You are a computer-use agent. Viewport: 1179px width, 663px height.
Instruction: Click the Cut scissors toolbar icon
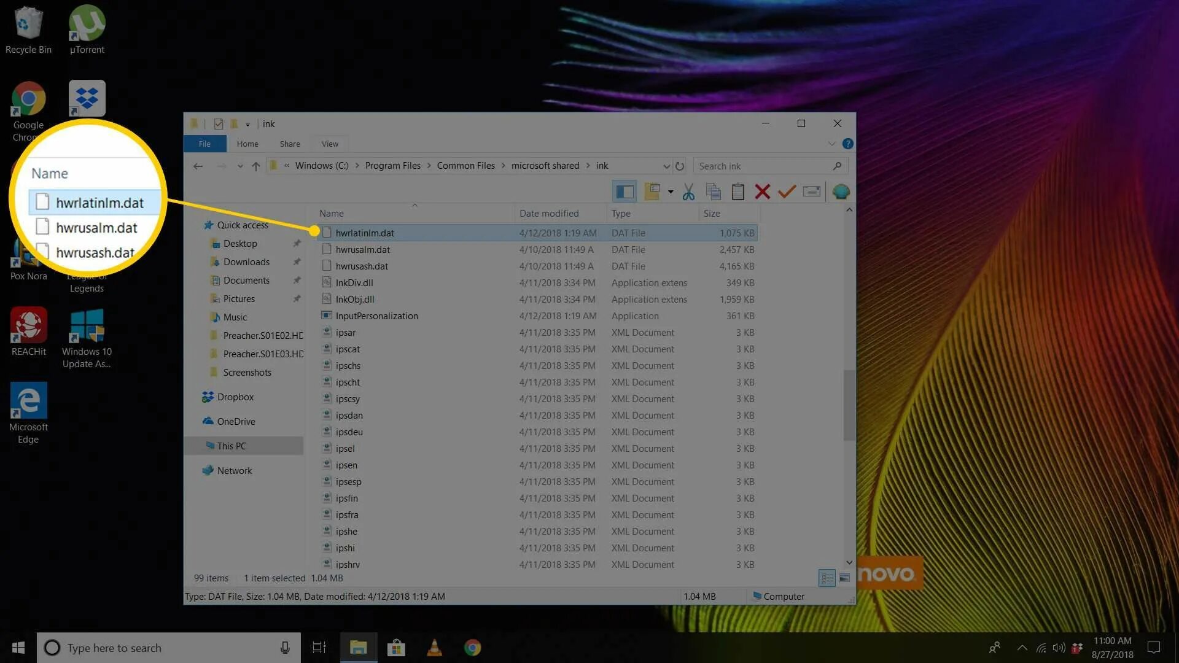click(688, 192)
